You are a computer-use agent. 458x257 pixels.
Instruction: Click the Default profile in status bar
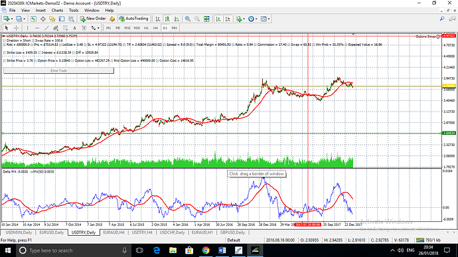[234, 240]
